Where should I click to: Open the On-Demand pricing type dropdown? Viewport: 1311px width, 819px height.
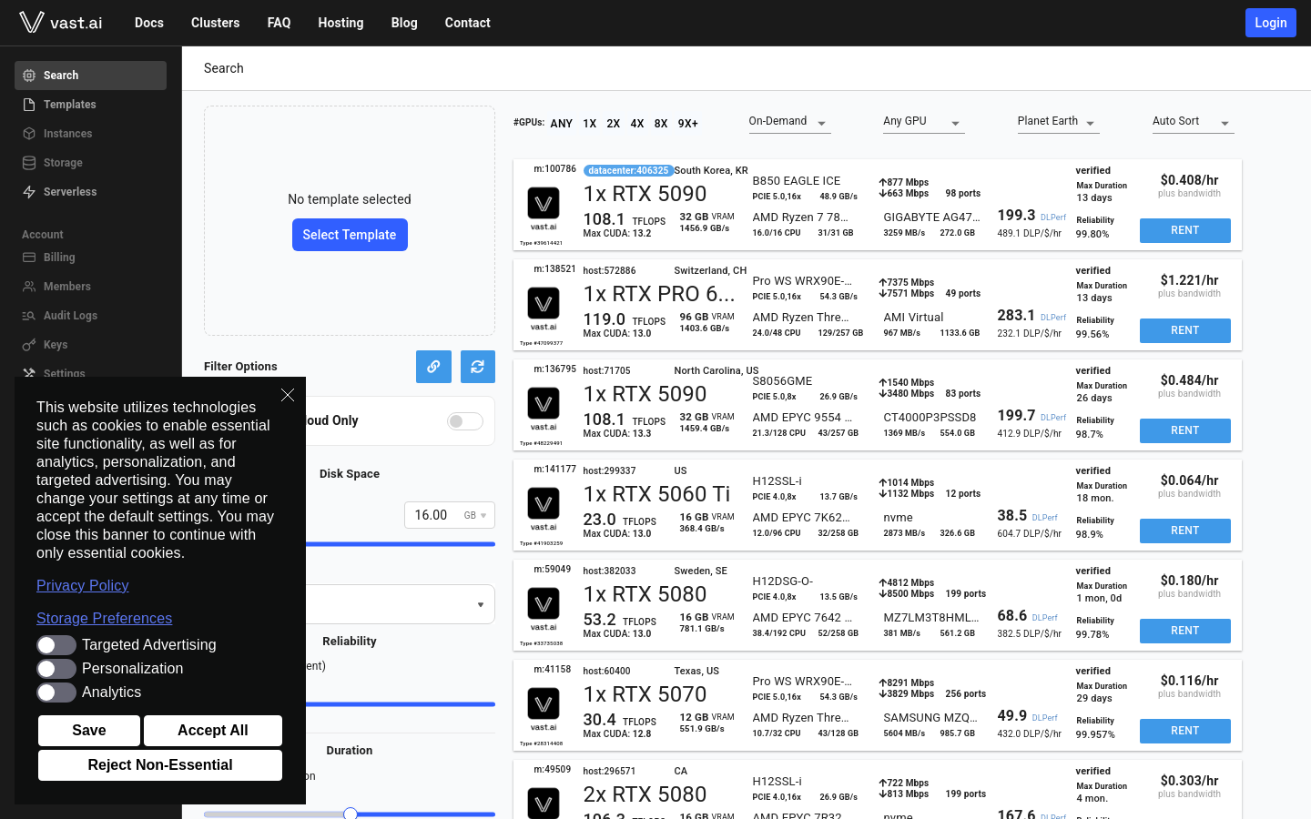point(789,122)
